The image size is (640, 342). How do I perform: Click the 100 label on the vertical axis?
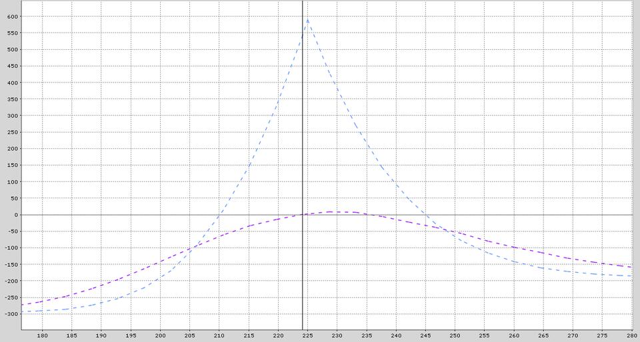coord(14,182)
